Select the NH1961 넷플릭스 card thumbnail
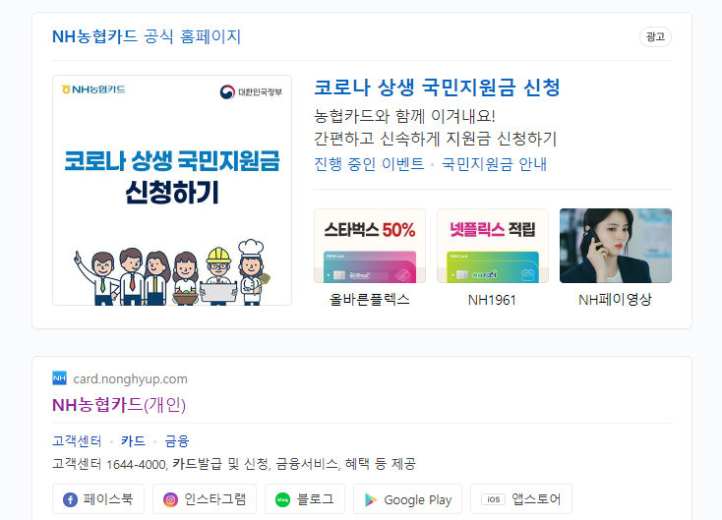Image resolution: width=722 pixels, height=520 pixels. (x=493, y=246)
